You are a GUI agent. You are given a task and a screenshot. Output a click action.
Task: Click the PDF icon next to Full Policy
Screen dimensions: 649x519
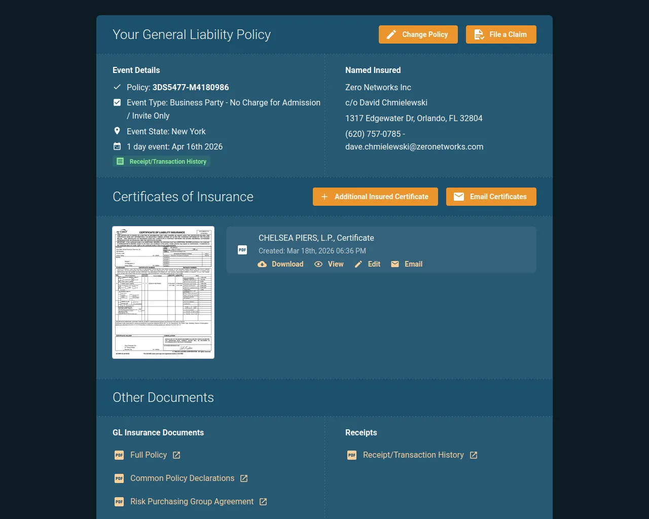(119, 455)
